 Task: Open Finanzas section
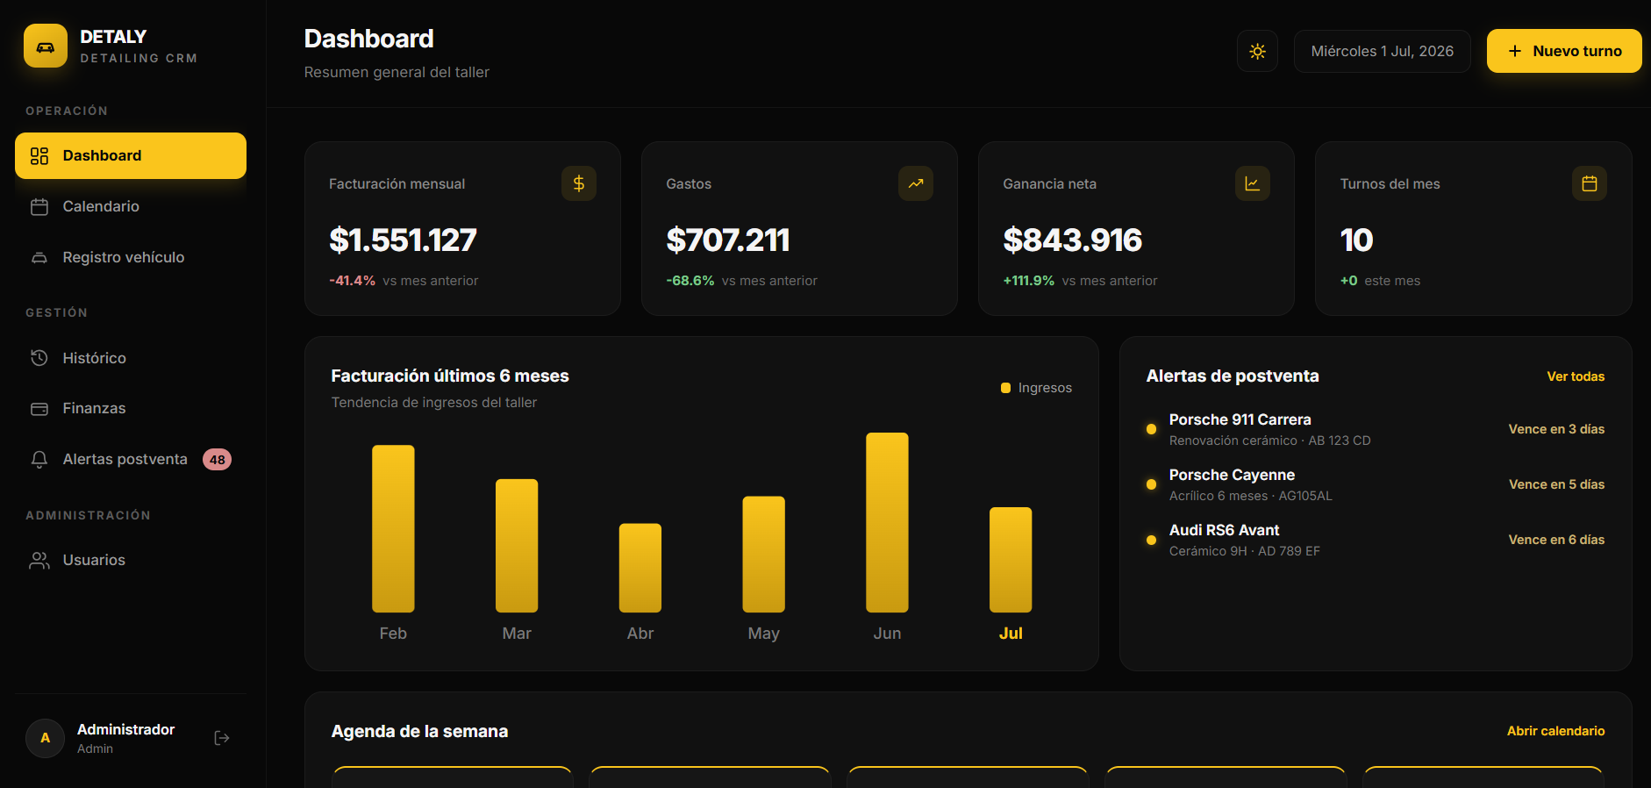(131, 408)
